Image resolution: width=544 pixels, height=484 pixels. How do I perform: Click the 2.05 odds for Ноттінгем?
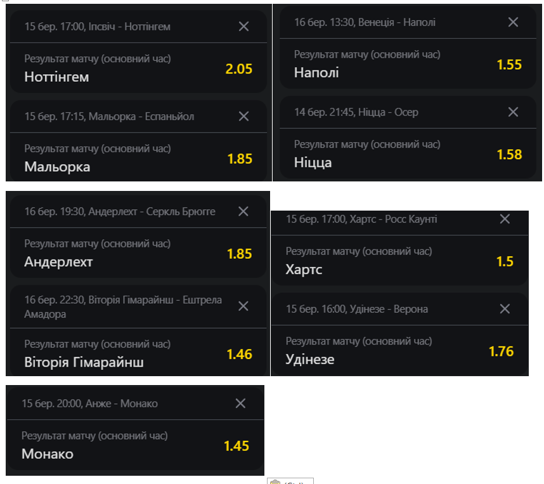tap(239, 69)
